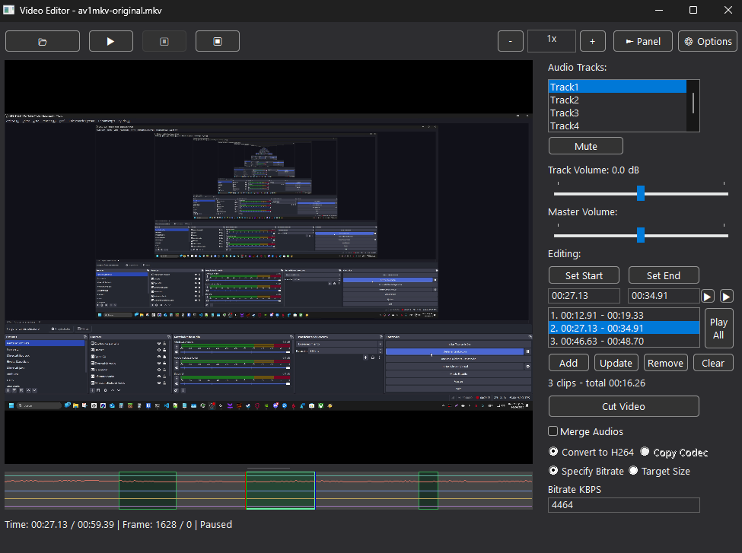Edit the Bitrate KBPS field 4464
The width and height of the screenshot is (742, 553).
point(623,505)
